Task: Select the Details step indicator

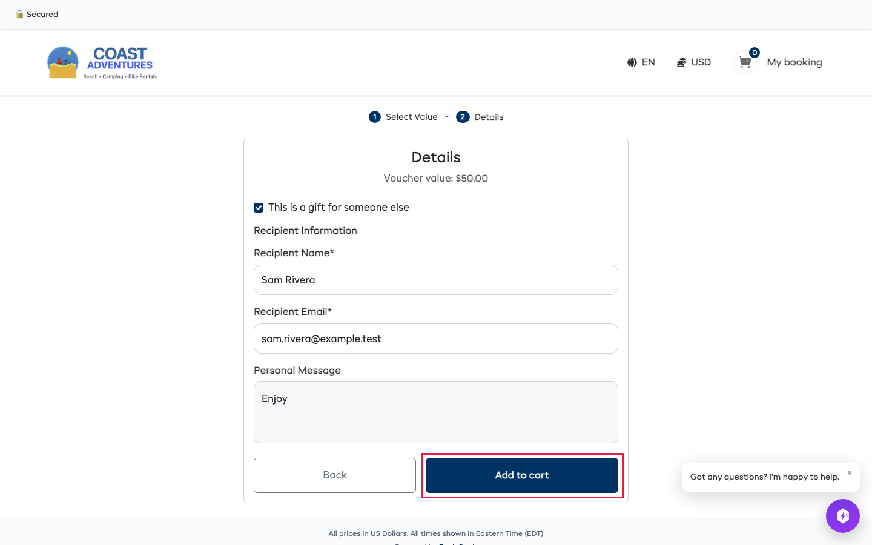Action: tap(480, 117)
